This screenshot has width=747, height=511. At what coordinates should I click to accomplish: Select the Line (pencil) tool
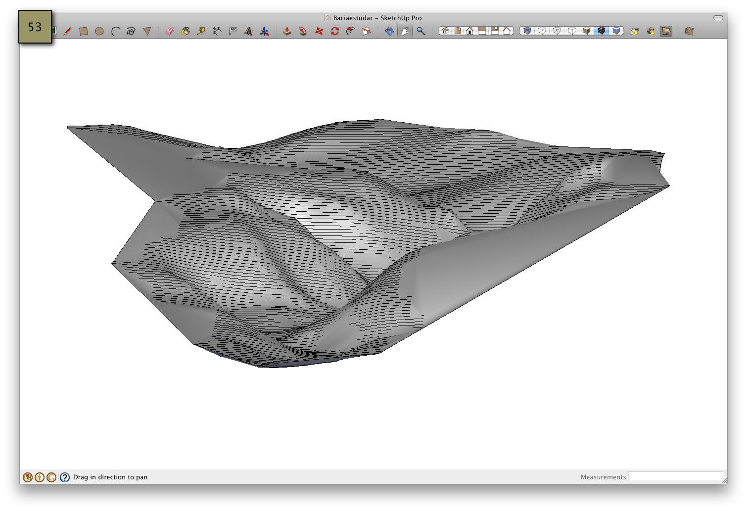(68, 31)
